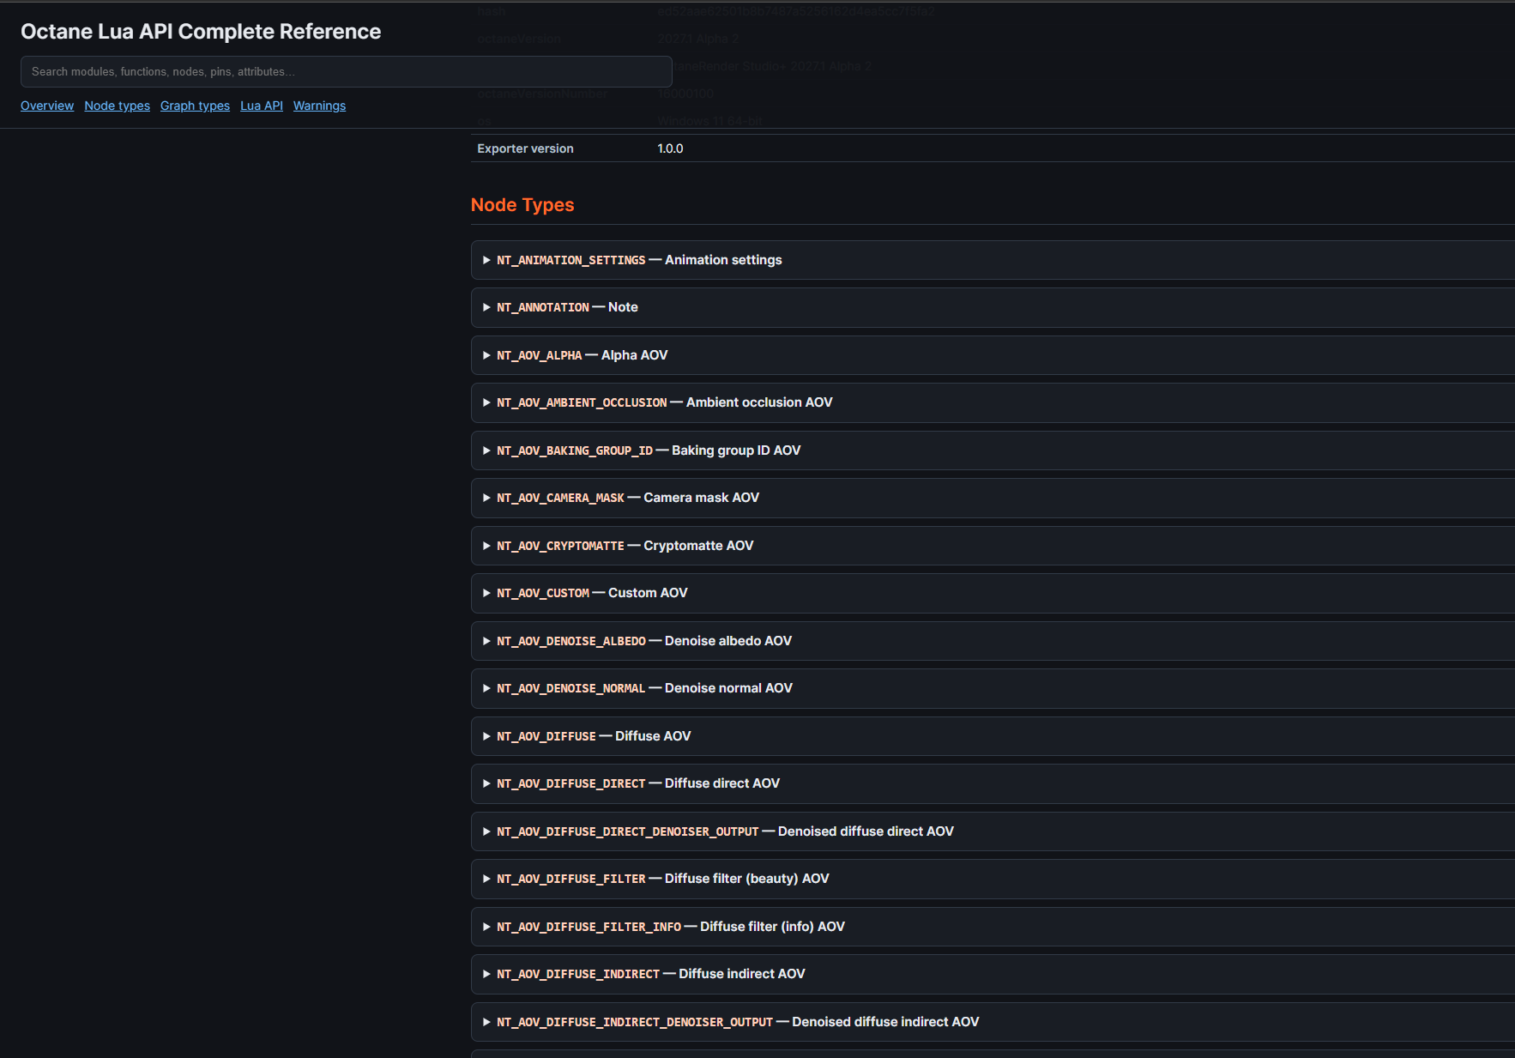Click the Custom AOV label
Screen dimensions: 1515x1058
[648, 593]
